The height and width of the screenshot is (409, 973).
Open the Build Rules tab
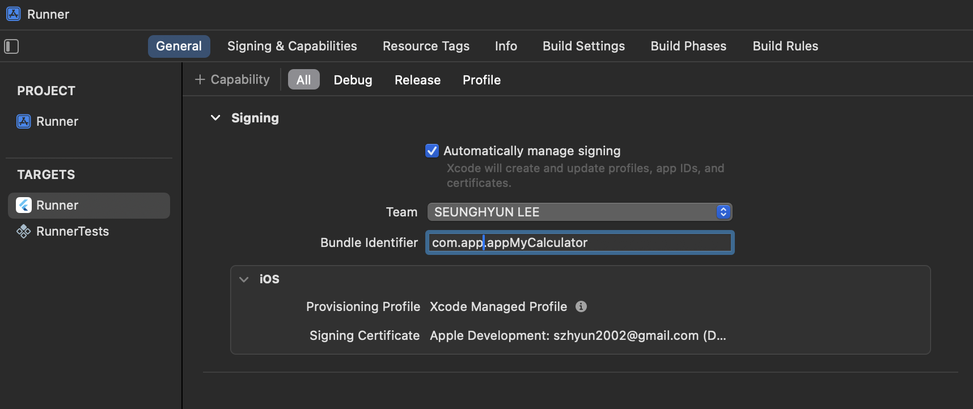tap(785, 46)
